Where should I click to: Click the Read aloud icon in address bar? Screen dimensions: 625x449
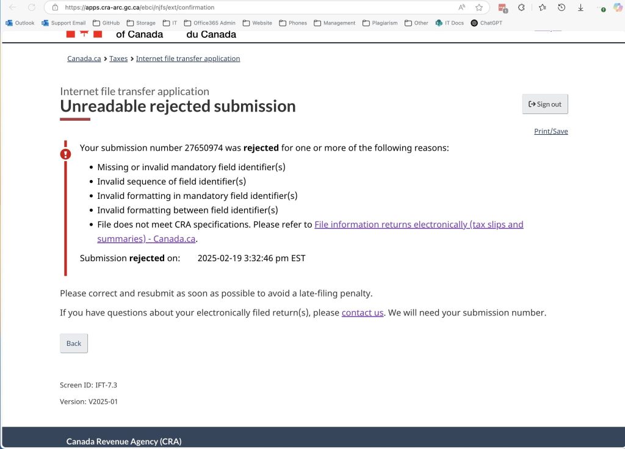coord(461,7)
